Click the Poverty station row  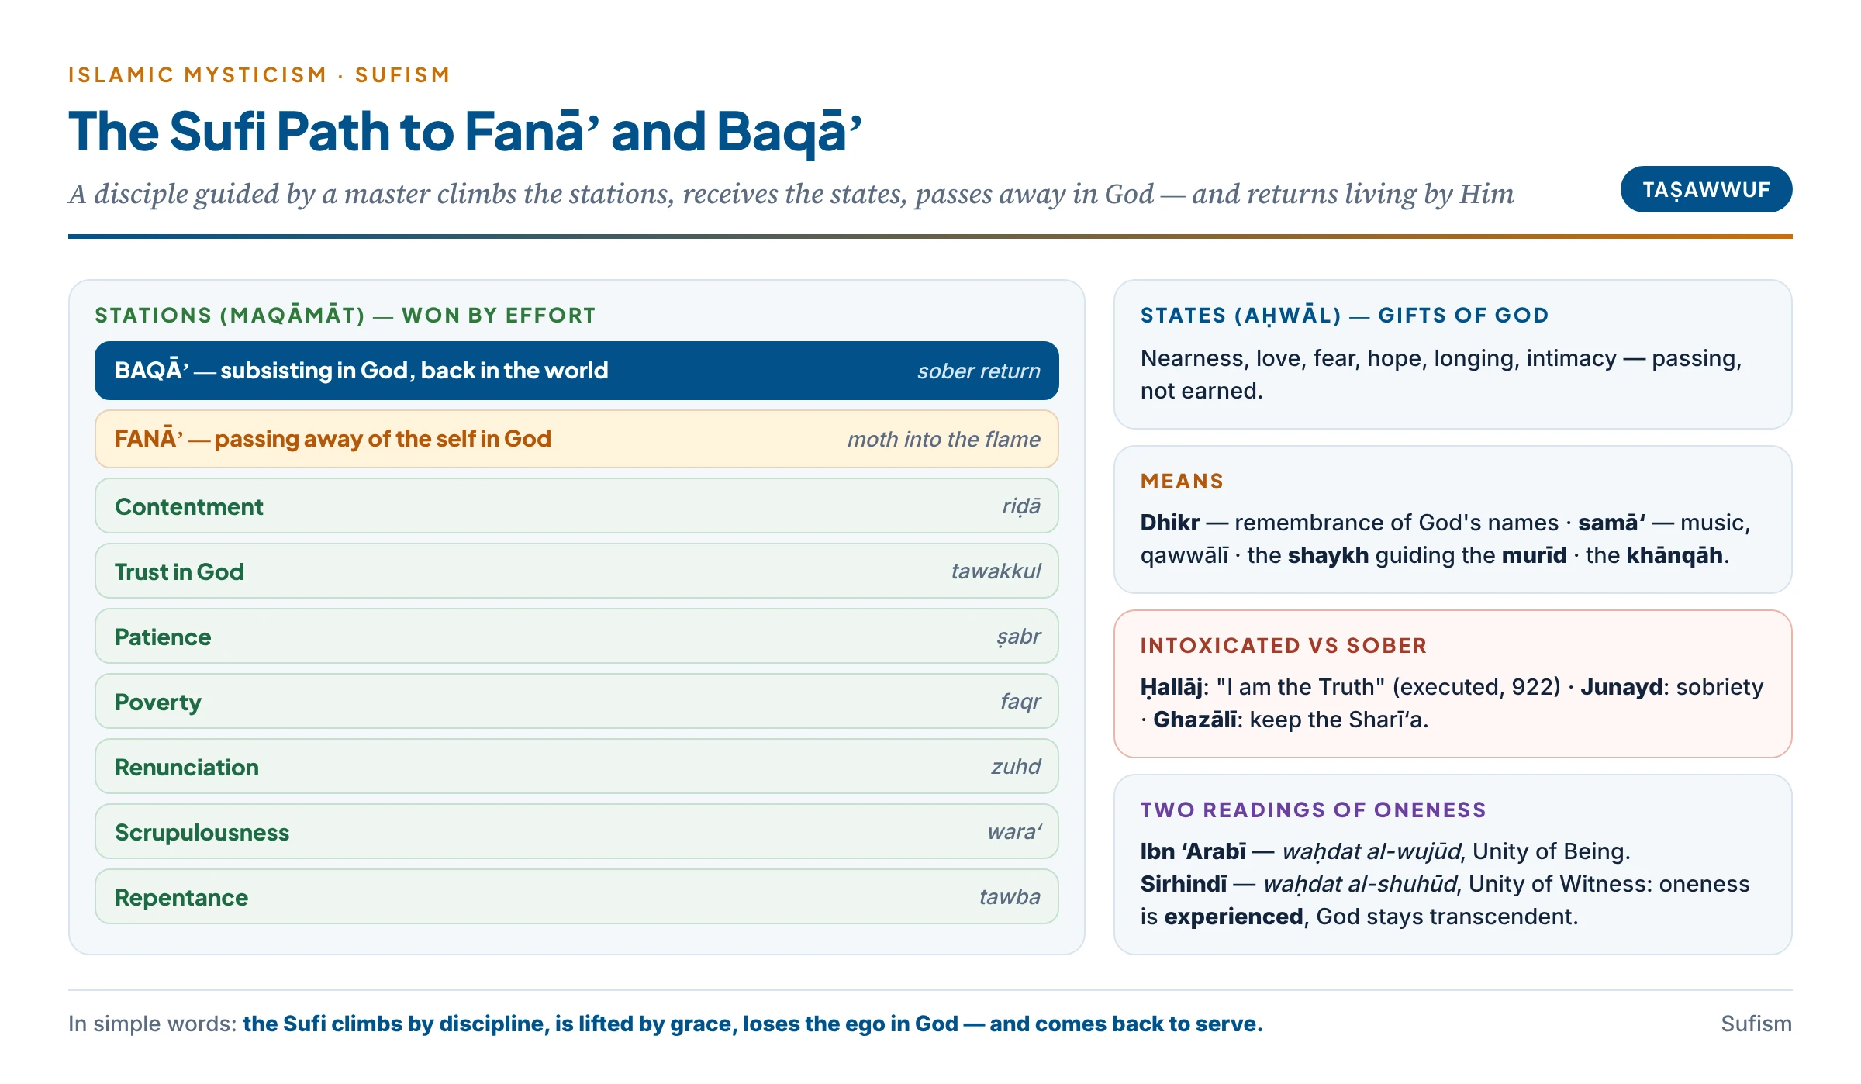(576, 701)
